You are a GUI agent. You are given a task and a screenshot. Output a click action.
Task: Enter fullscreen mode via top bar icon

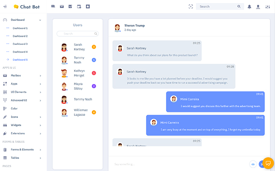tap(191, 6)
